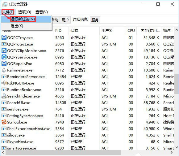
Task: Switch to the 用户 tab
Action: click(x=65, y=20)
